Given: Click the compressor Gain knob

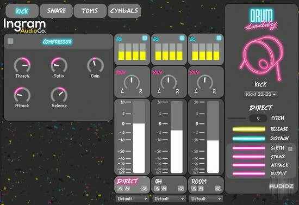Looking at the screenshot, I should tap(95, 65).
